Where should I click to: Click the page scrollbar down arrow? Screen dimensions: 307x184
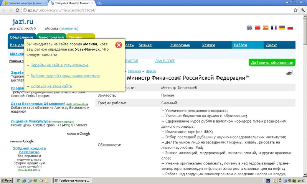pyautogui.click(x=305, y=175)
